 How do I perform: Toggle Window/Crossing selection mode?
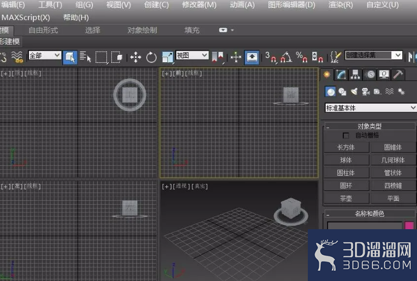point(117,57)
